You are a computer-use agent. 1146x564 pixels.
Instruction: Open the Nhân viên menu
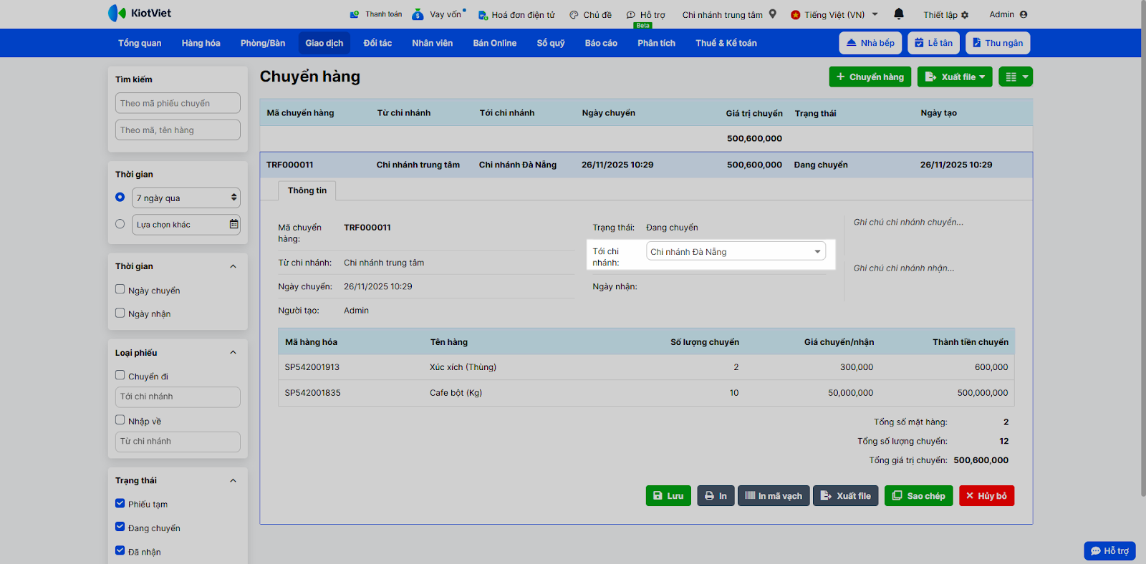(x=433, y=43)
